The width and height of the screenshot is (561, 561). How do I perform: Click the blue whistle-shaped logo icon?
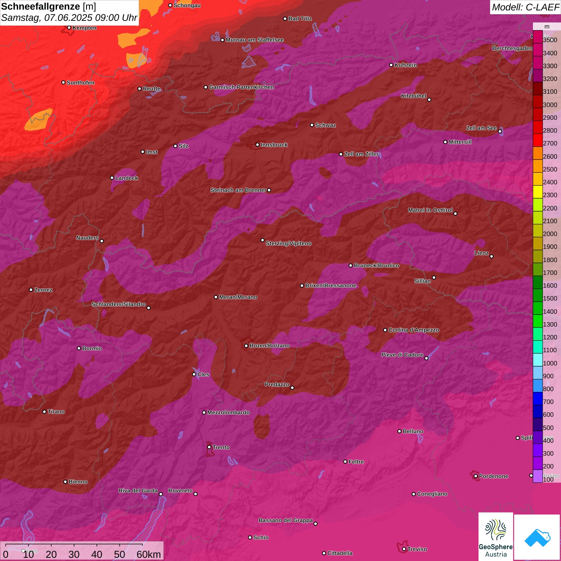click(x=537, y=538)
